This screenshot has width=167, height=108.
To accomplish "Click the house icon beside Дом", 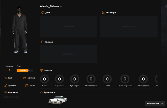I will [x=43, y=13].
